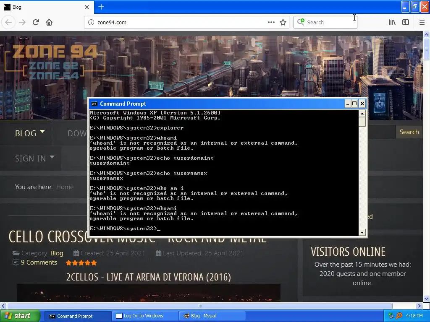Click the Command Prompt title icon
The image size is (430, 322).
[94, 104]
